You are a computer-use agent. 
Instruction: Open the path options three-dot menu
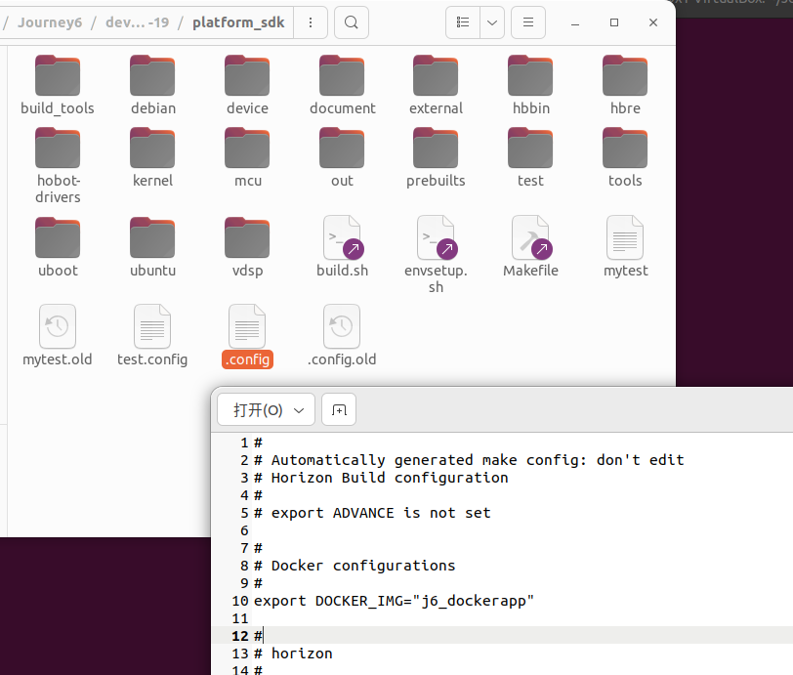[311, 21]
